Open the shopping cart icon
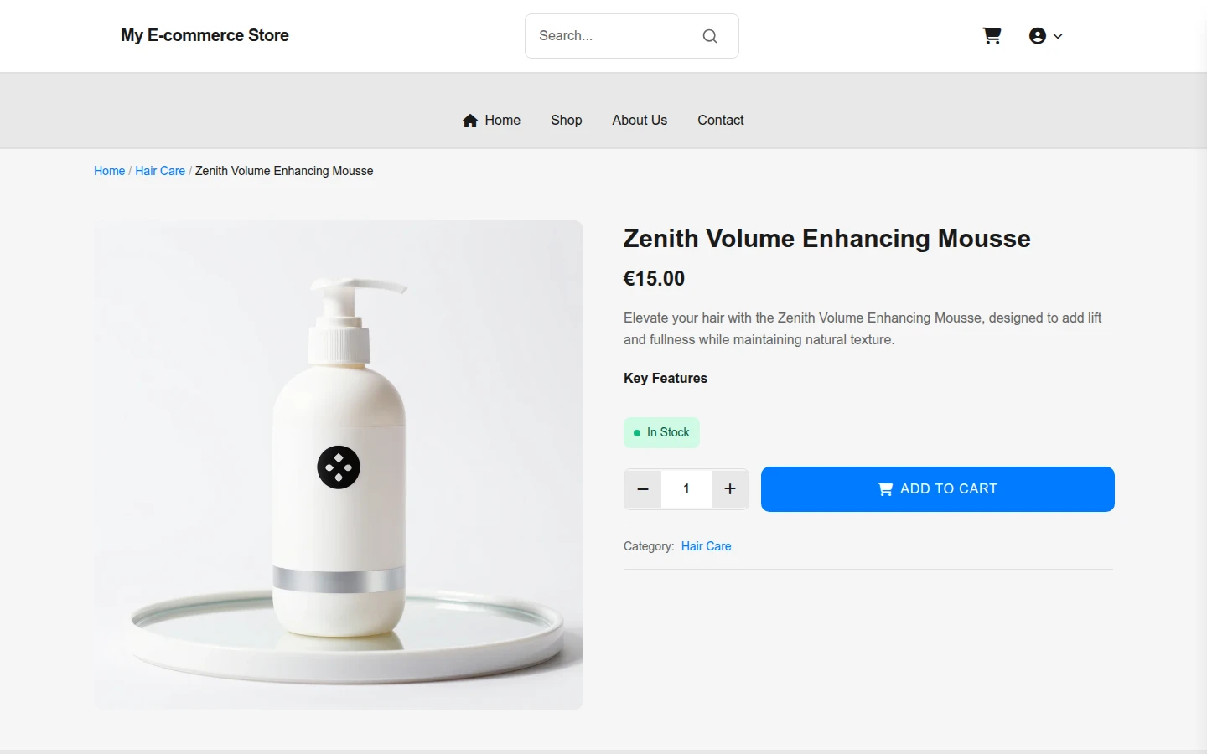1207x754 pixels. (992, 36)
